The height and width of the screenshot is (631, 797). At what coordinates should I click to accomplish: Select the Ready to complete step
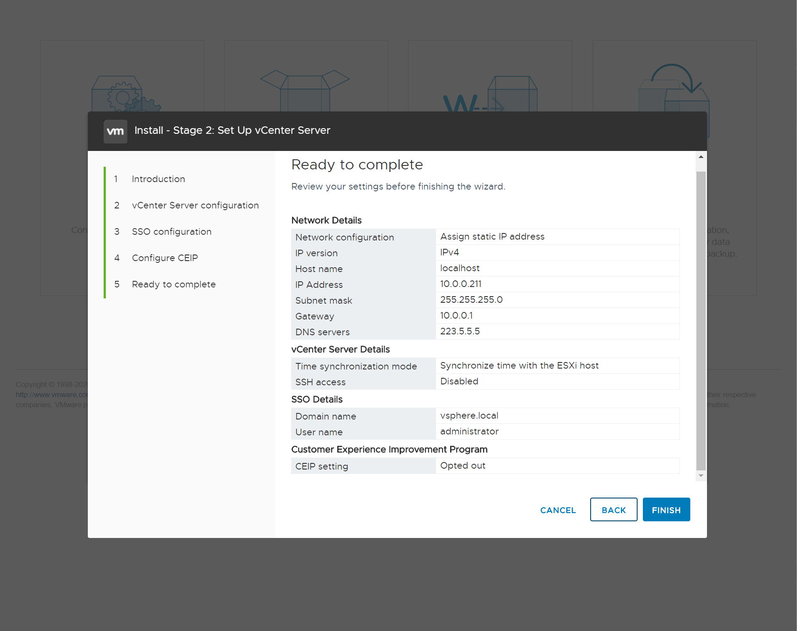(x=174, y=284)
